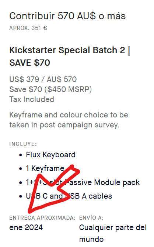Click the 'post campaign survey' text
Screen dimensions: 154x247
[80, 125]
